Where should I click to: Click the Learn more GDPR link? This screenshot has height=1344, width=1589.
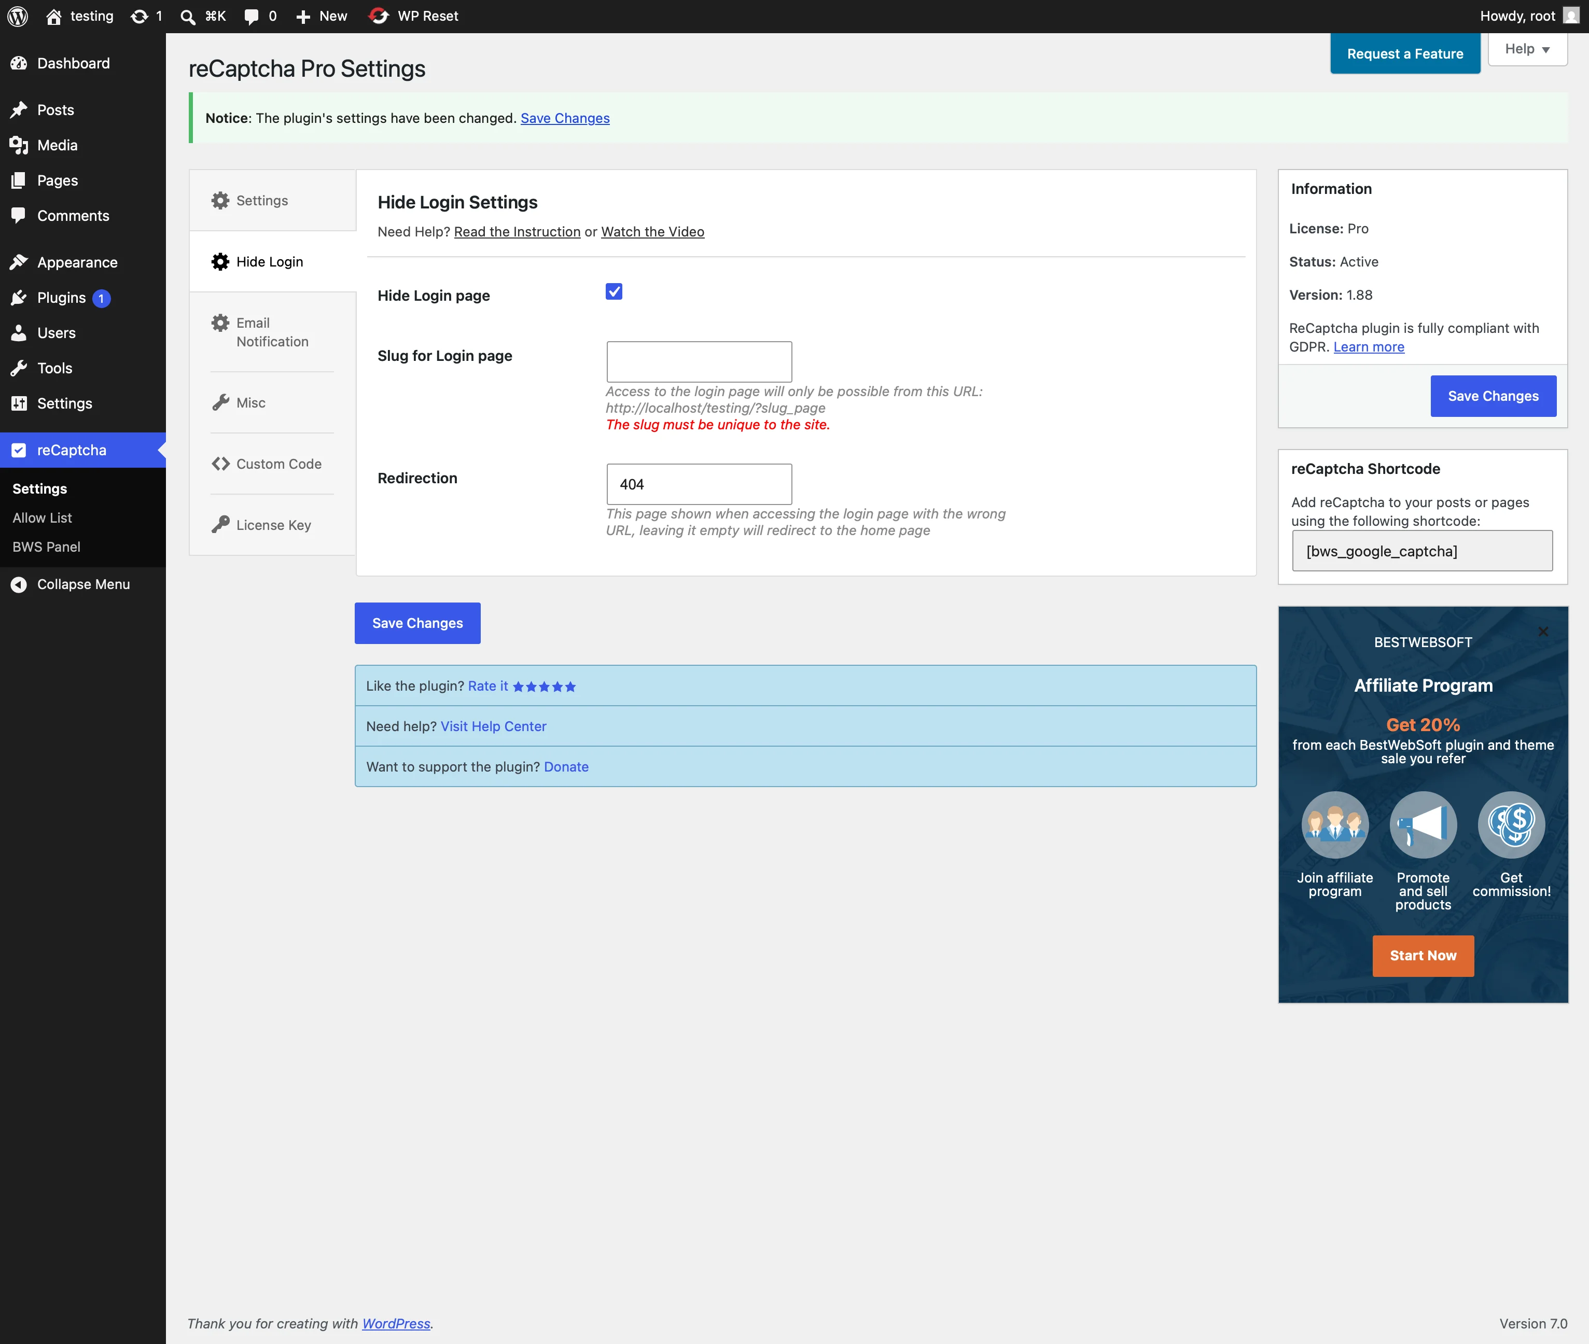[x=1368, y=347]
